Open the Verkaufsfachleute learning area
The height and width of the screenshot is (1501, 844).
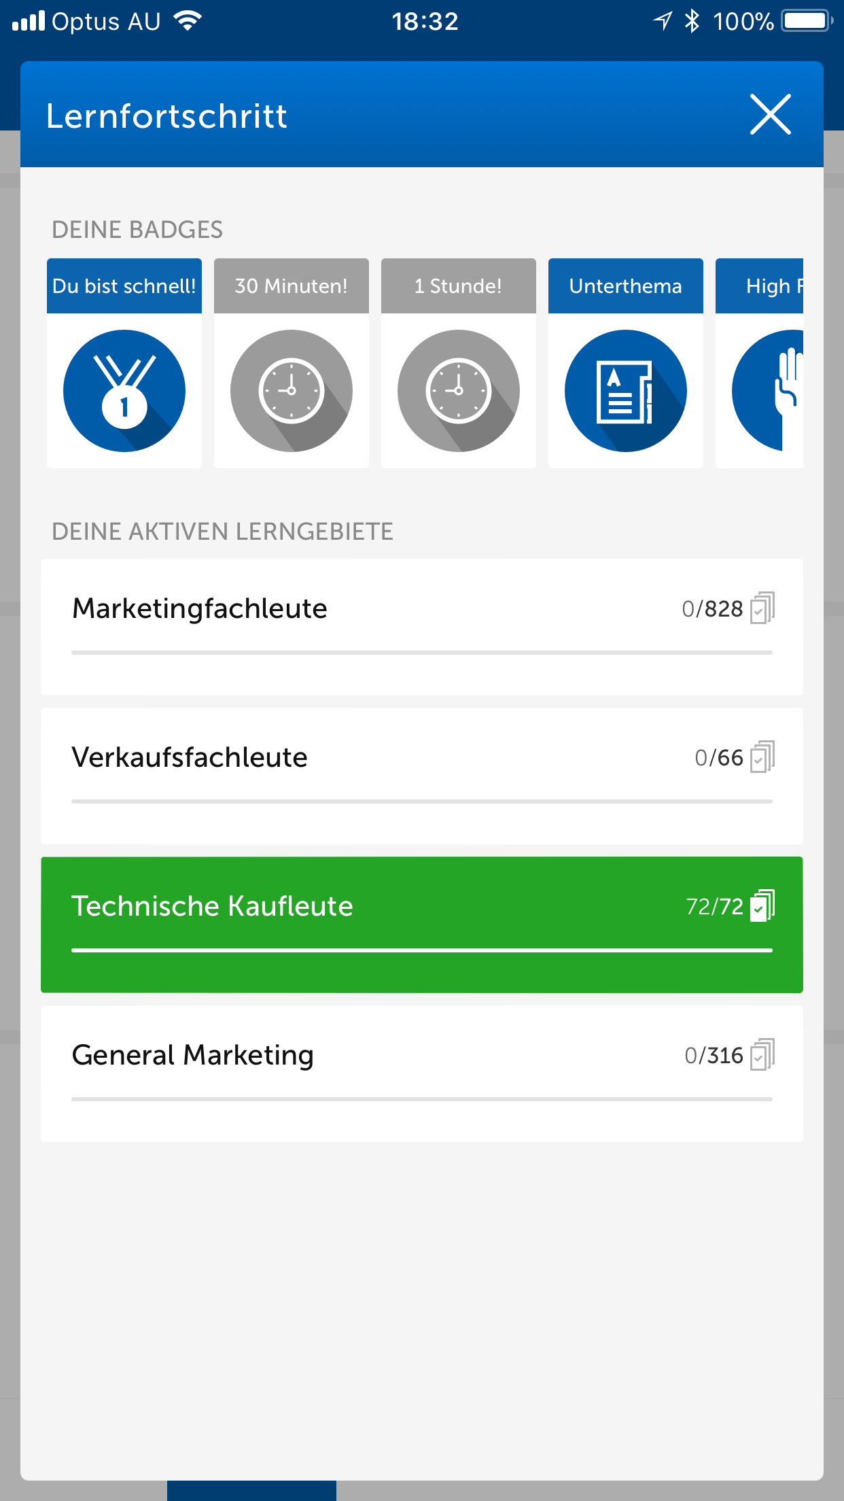pos(190,757)
